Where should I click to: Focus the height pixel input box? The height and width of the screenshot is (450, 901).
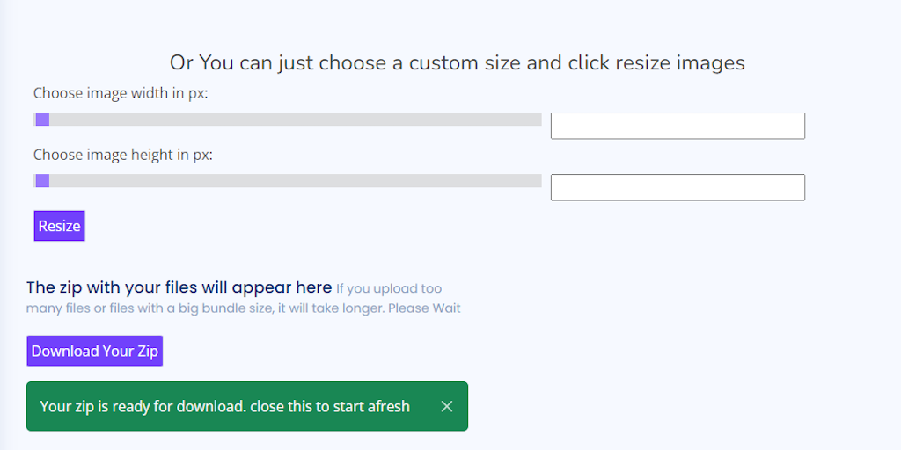pos(678,187)
